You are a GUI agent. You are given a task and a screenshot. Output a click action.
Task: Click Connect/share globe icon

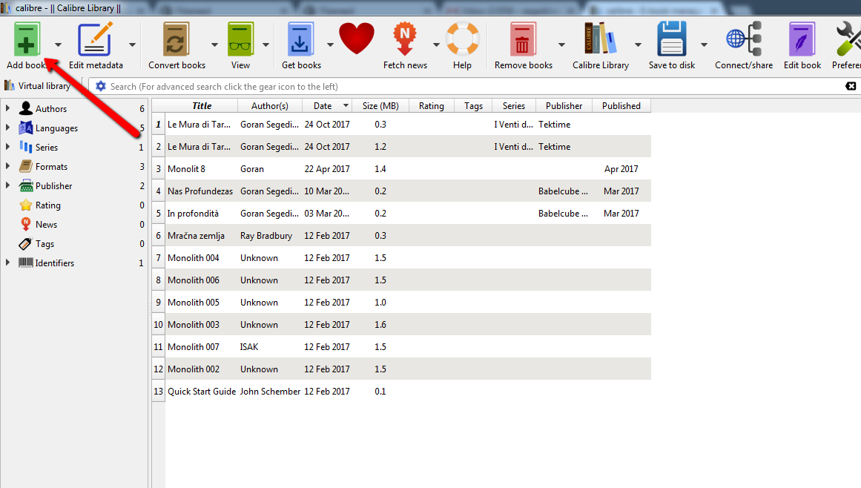(744, 39)
